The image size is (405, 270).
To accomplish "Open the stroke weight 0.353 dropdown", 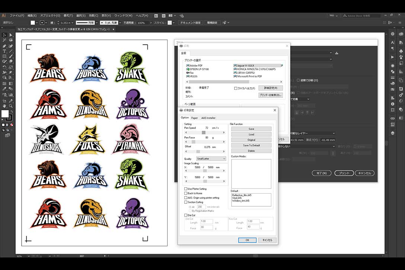I will (72, 23).
